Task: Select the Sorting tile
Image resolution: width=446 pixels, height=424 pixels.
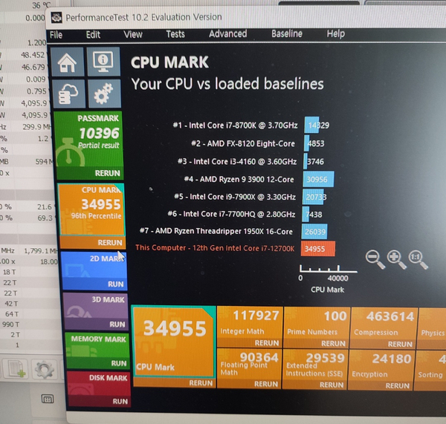Action: coord(430,371)
